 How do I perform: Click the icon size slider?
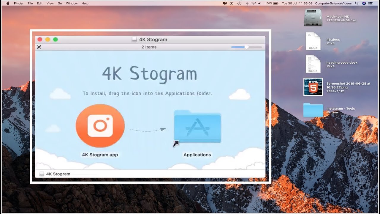click(x=246, y=47)
